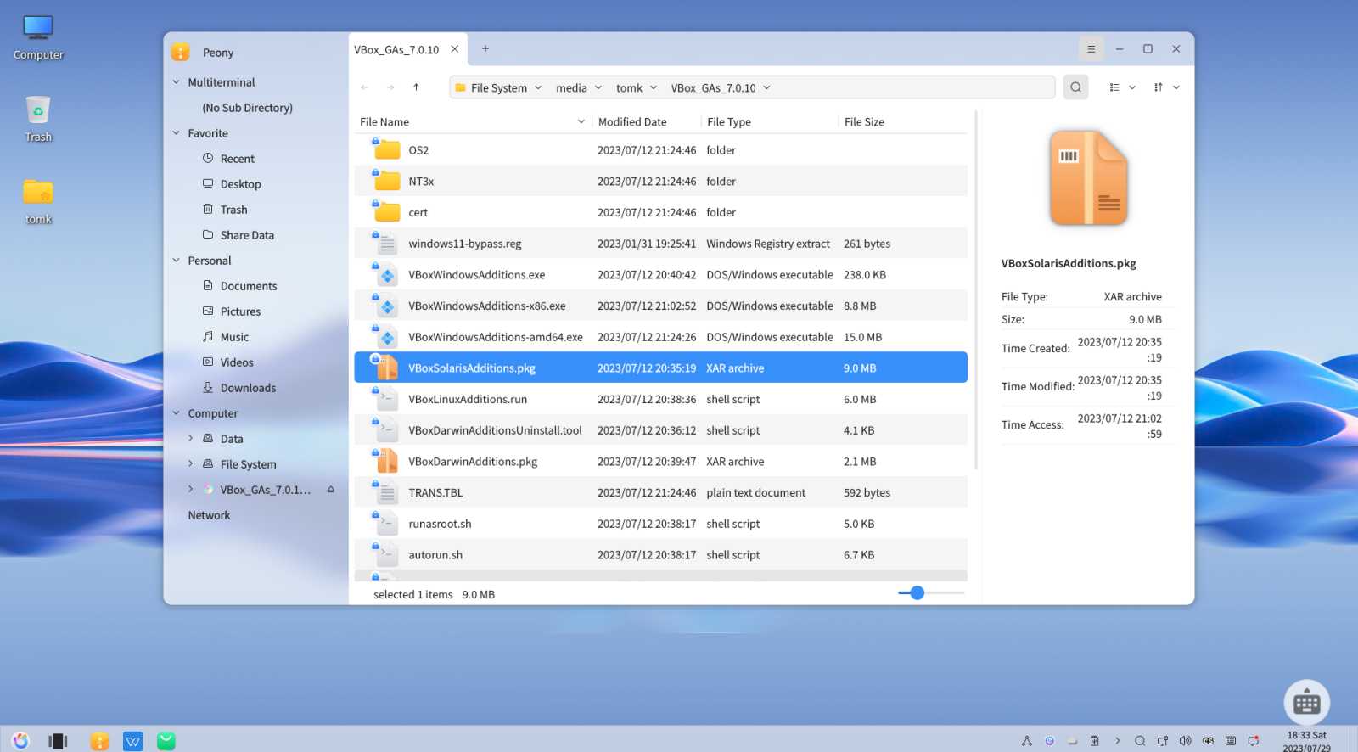The height and width of the screenshot is (752, 1358).
Task: Open Share Data in the sidebar
Action: [247, 235]
